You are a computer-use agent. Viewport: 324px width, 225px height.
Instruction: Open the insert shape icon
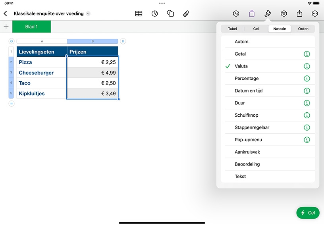(x=170, y=13)
